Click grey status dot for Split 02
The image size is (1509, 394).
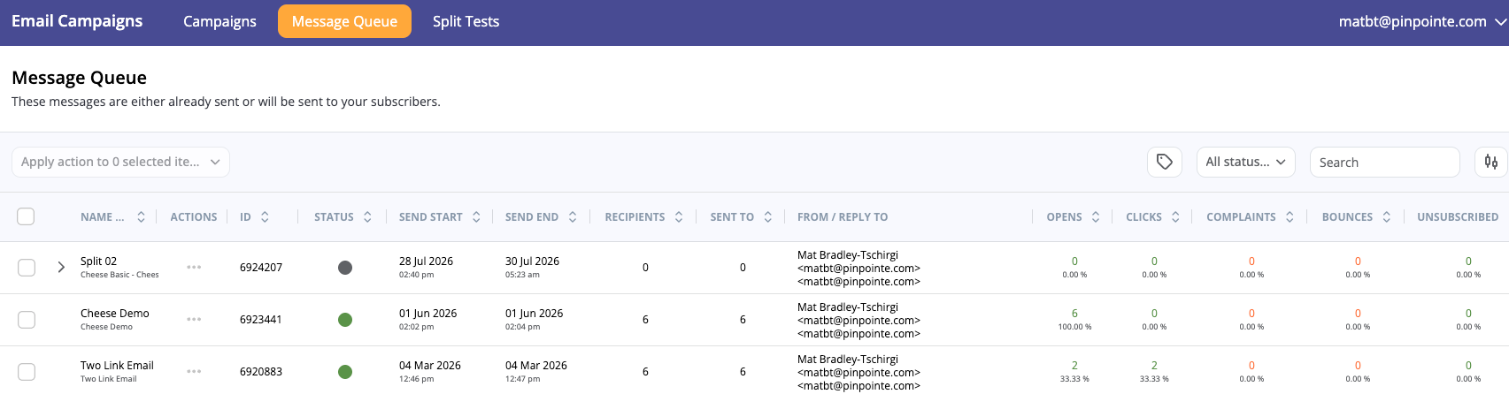point(345,268)
